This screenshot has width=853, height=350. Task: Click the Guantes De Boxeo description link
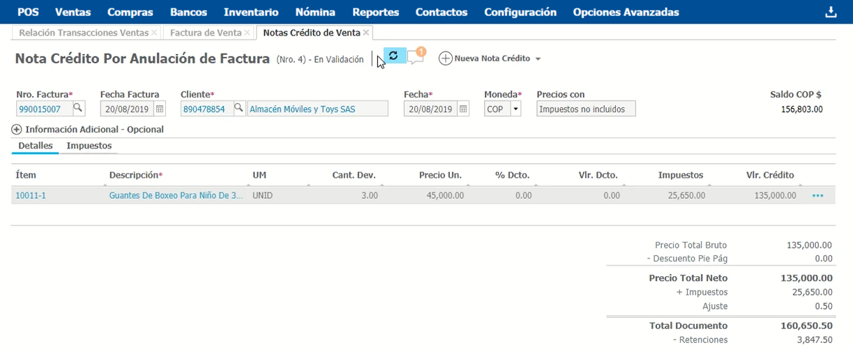click(x=176, y=196)
